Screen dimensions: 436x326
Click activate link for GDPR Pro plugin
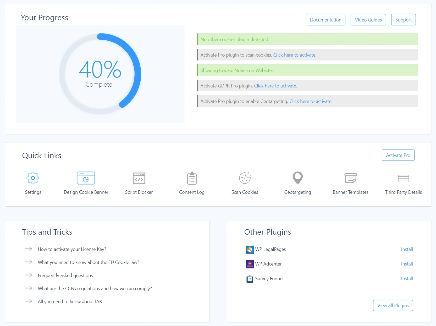click(275, 86)
